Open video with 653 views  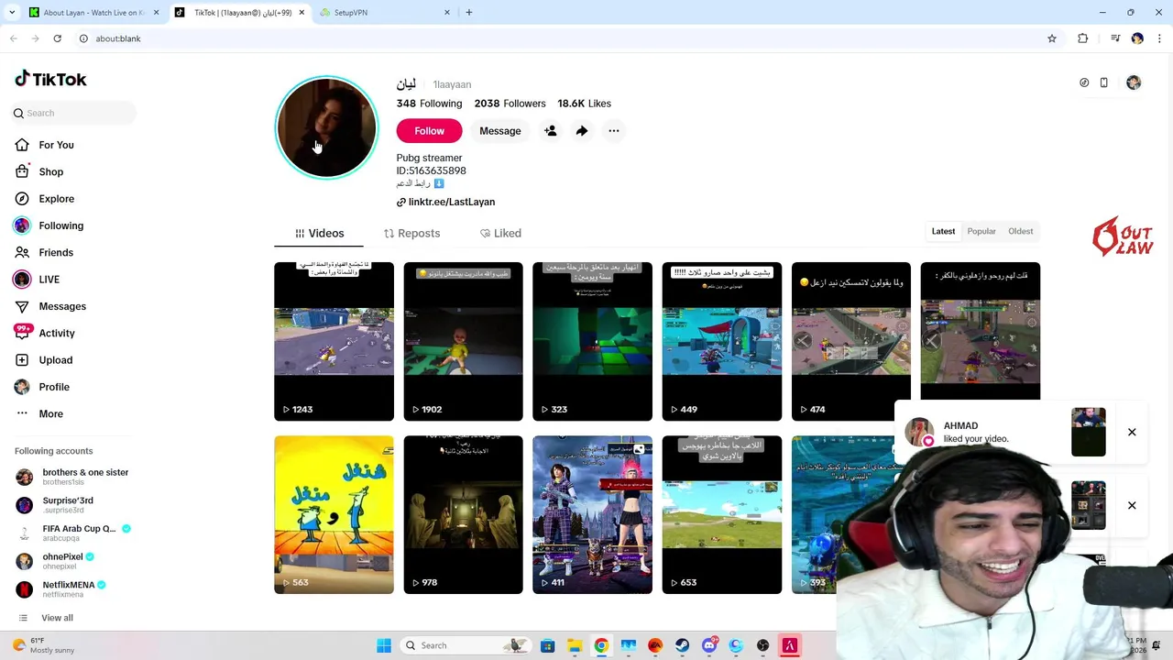point(722,514)
